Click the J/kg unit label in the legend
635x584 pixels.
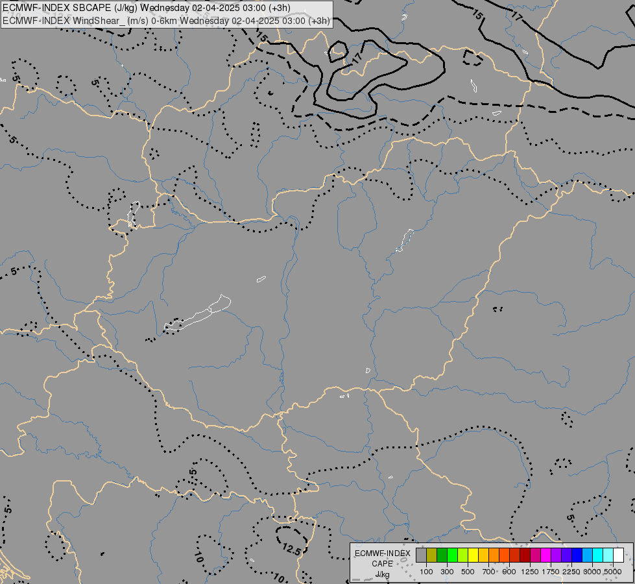click(x=382, y=575)
